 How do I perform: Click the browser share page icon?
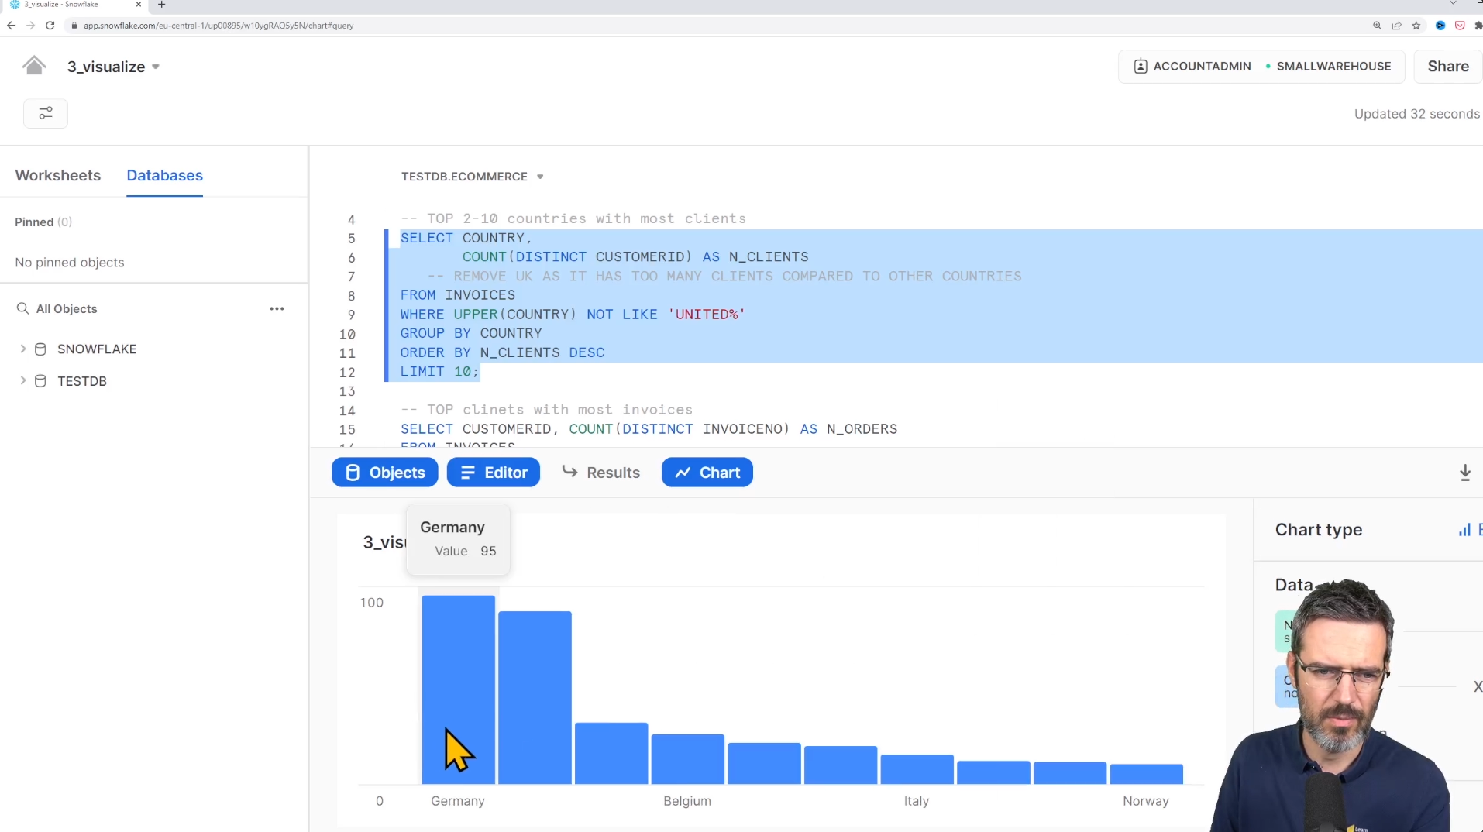pos(1396,26)
